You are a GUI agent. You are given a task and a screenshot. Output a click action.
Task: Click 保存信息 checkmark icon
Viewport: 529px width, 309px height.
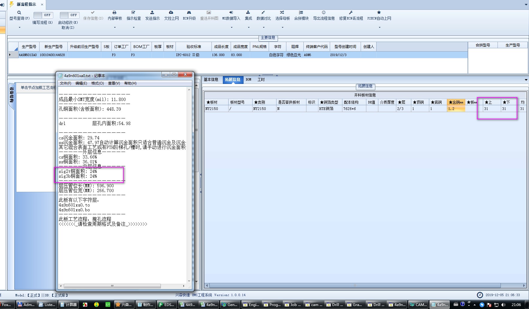pyautogui.click(x=93, y=13)
